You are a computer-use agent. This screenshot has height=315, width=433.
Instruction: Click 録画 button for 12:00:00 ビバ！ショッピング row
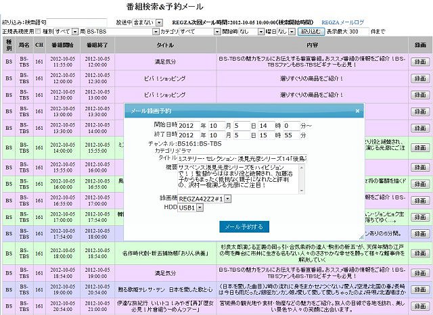[420, 78]
